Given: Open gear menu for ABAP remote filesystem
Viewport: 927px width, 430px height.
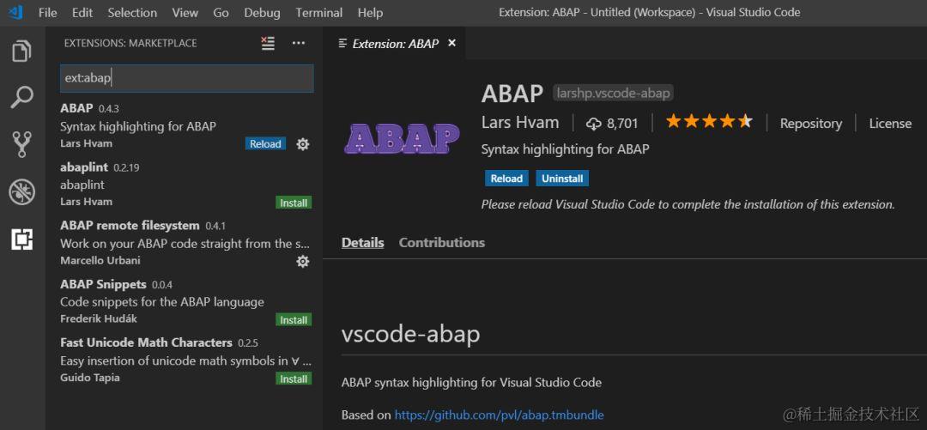Looking at the screenshot, I should pyautogui.click(x=303, y=261).
